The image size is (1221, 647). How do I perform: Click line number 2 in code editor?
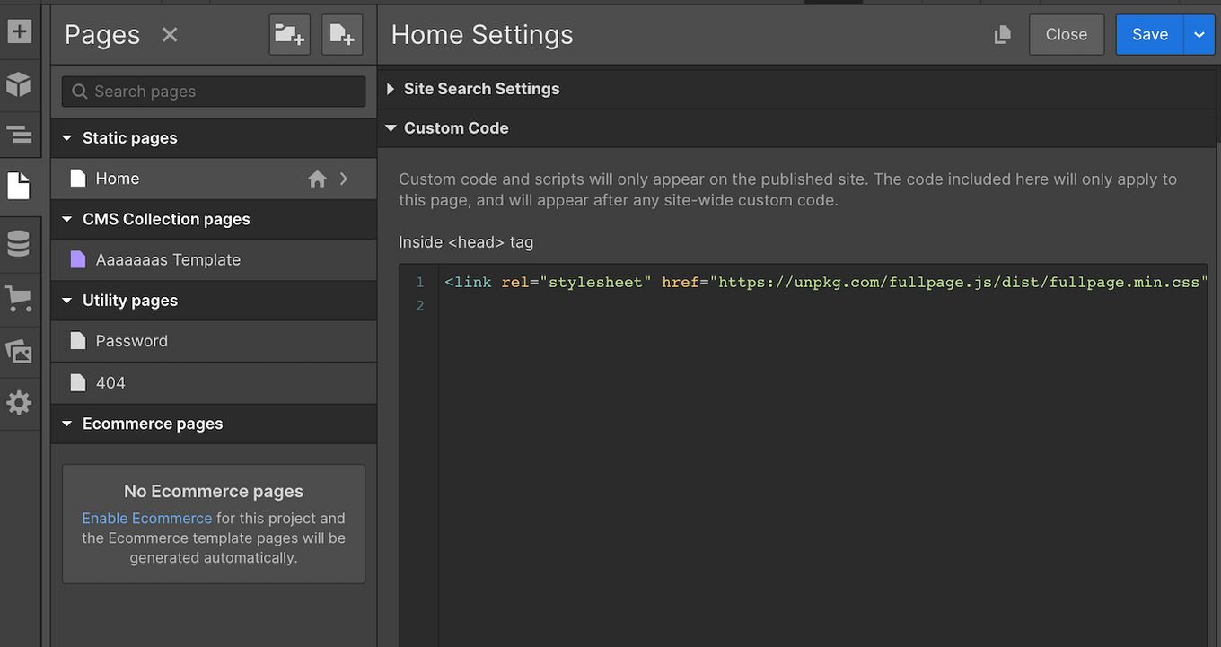click(x=420, y=306)
